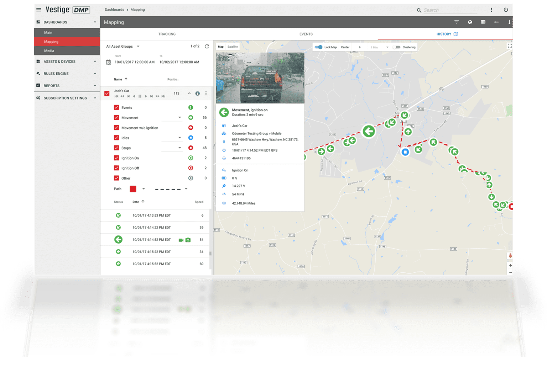The height and width of the screenshot is (367, 547).
Task: Click the photo camera icon on 4:14:52 row
Action: (x=188, y=240)
